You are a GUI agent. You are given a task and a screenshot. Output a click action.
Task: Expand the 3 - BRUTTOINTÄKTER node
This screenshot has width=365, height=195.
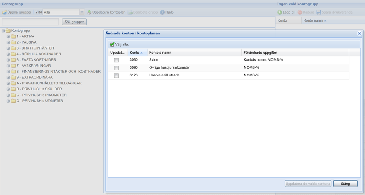(x=8, y=48)
